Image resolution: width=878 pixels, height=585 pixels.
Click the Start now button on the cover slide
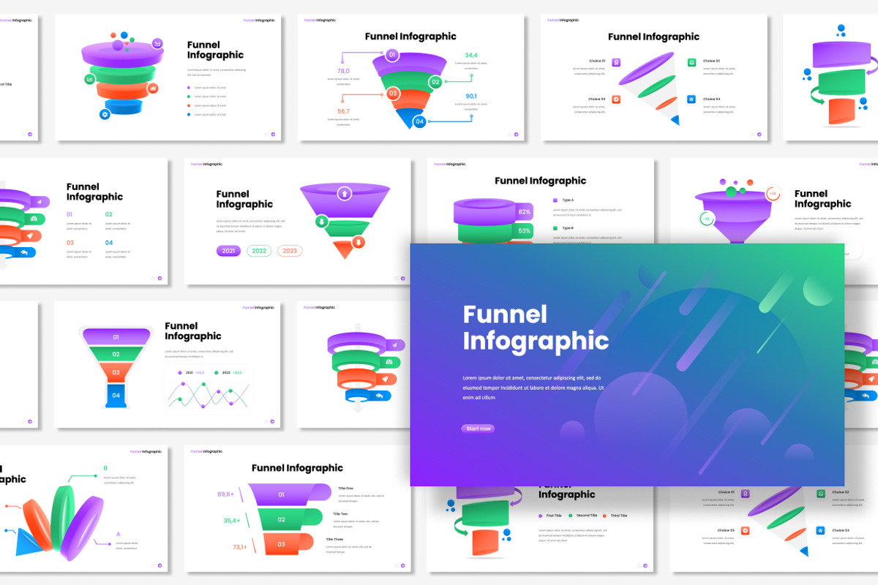[478, 429]
